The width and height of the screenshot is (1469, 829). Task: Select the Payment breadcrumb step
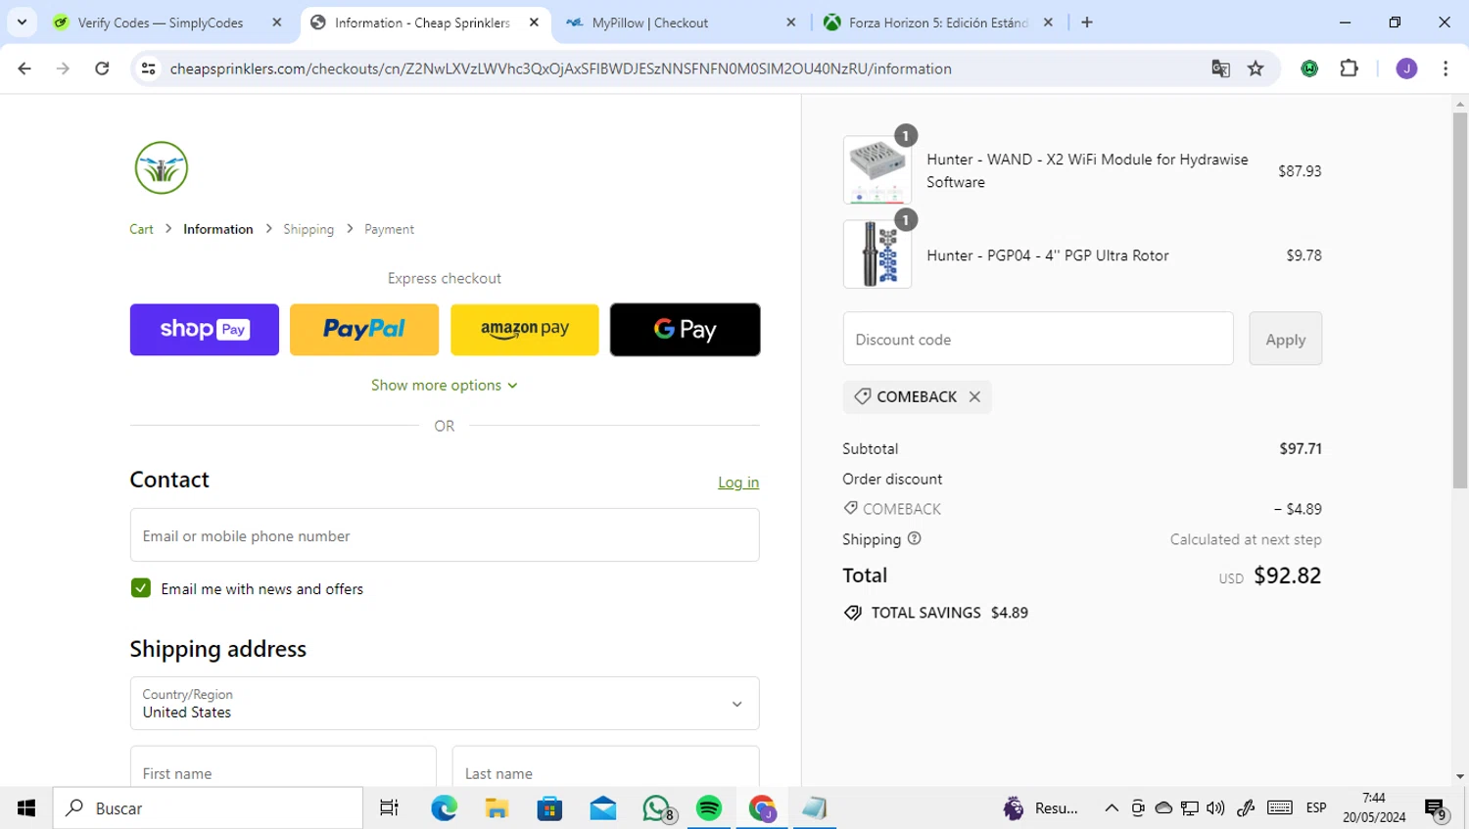pyautogui.click(x=389, y=229)
